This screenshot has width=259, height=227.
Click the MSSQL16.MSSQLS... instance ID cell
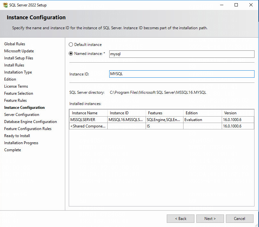pyautogui.click(x=127, y=120)
